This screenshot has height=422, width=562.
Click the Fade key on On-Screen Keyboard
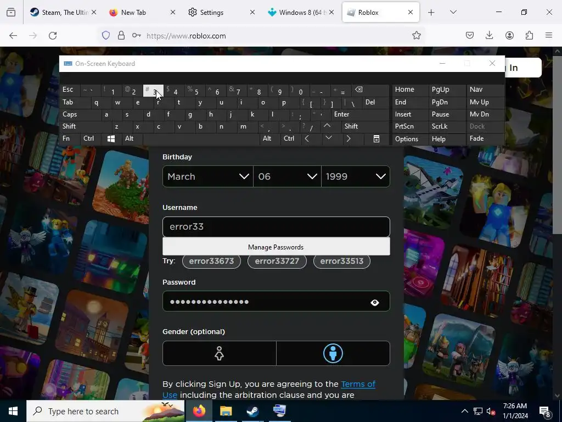coord(485,138)
